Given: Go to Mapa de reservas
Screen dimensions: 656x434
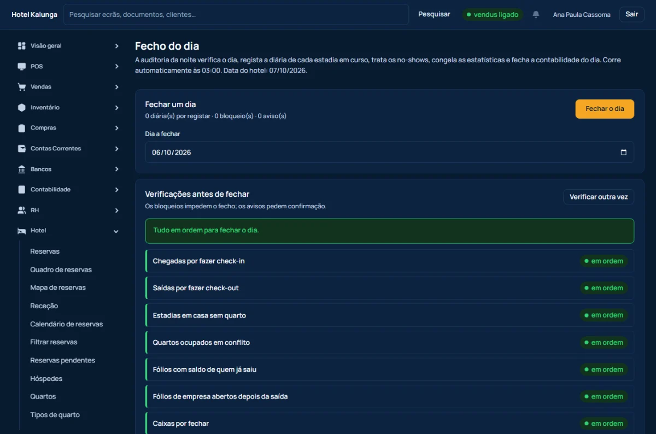Looking at the screenshot, I should pyautogui.click(x=58, y=288).
